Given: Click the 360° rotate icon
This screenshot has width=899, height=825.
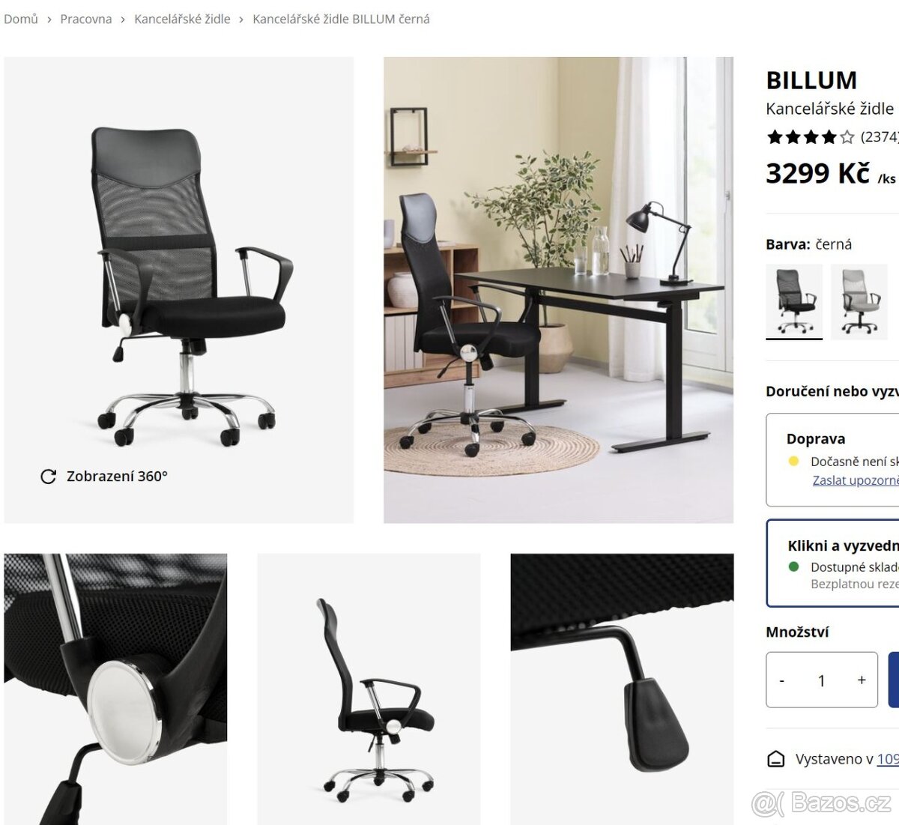Looking at the screenshot, I should 48,477.
